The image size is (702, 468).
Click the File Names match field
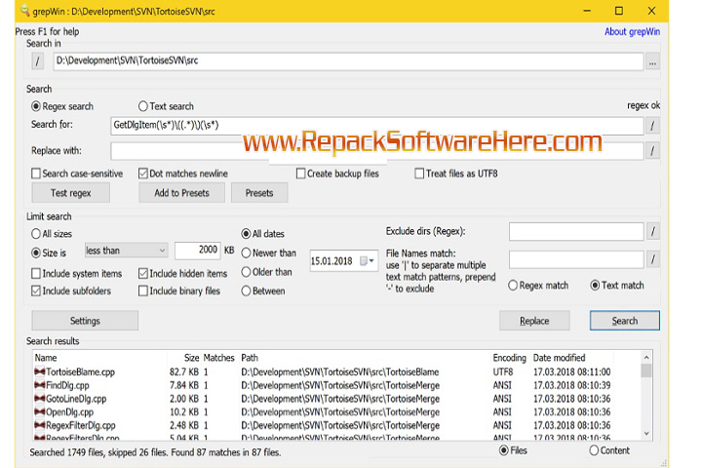[576, 259]
